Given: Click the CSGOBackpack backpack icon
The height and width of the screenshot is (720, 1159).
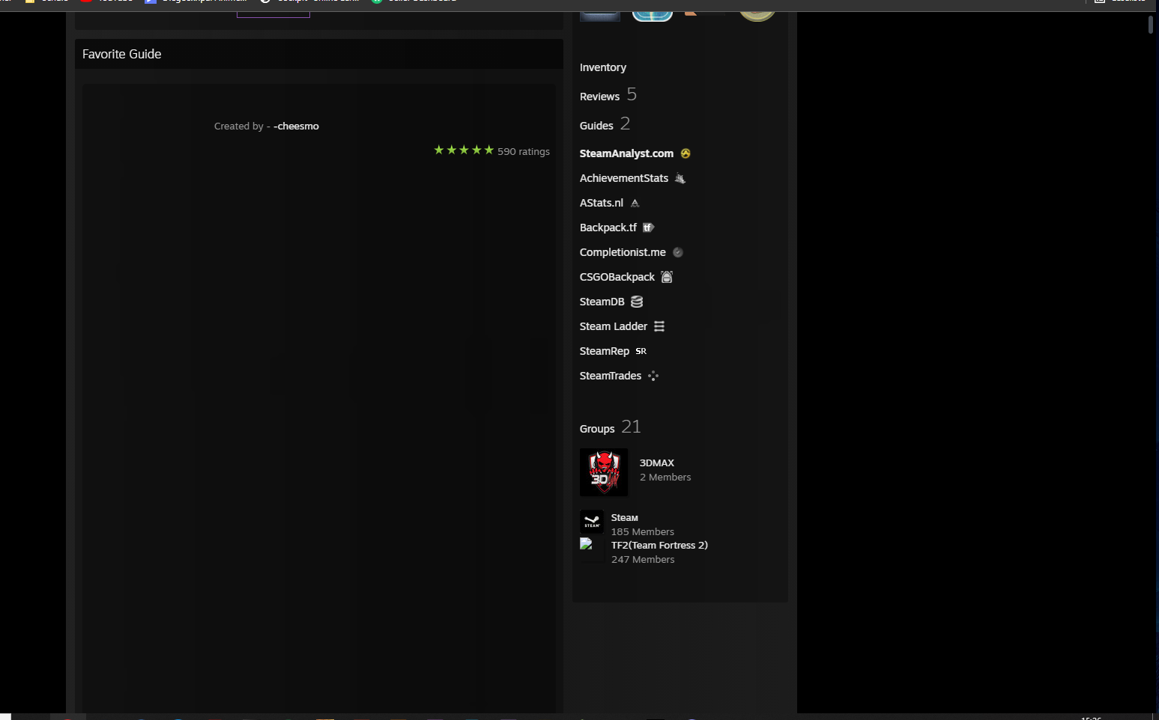Looking at the screenshot, I should coord(667,277).
